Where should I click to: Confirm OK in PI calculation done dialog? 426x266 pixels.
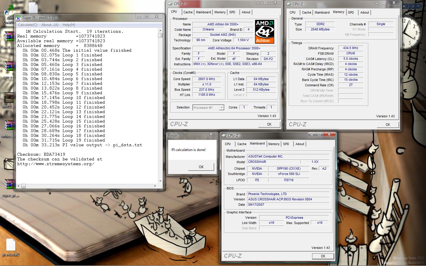click(x=201, y=167)
